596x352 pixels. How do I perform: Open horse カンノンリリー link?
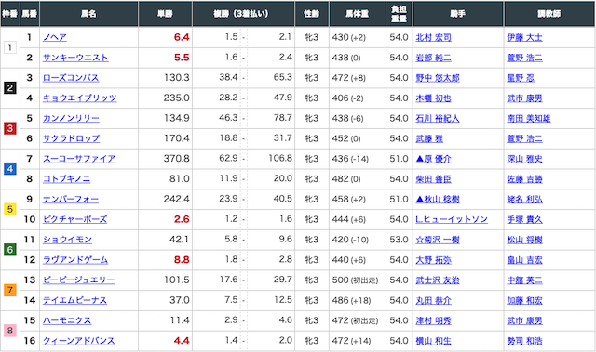click(71, 118)
